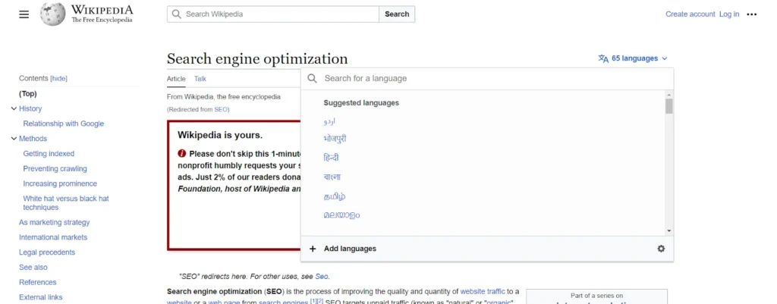The width and height of the screenshot is (777, 304).
Task: Go to As marketing strategy section
Action: pyautogui.click(x=55, y=222)
